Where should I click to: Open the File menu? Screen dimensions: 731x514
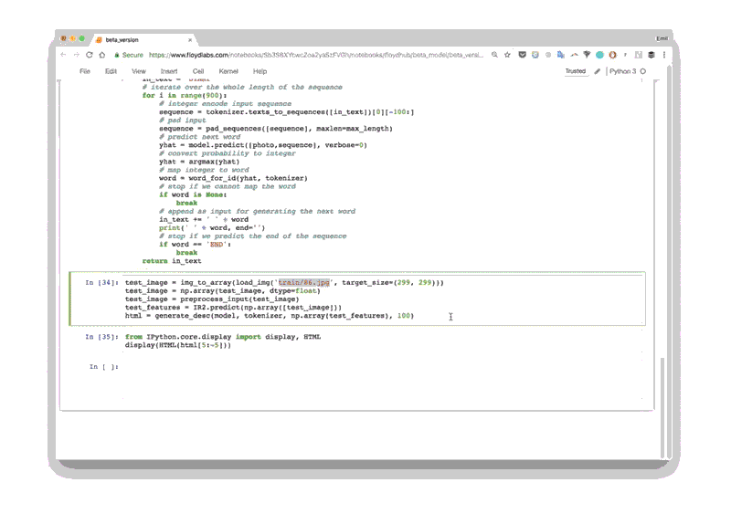[85, 70]
